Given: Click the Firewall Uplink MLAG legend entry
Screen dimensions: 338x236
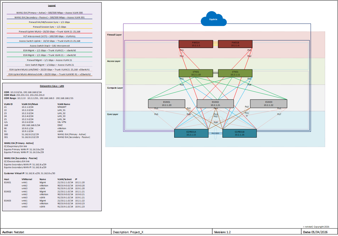Looking at the screenshot, I should tap(50, 32).
